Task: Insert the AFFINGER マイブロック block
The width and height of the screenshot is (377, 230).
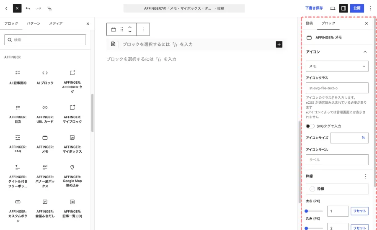Action: [x=72, y=114]
